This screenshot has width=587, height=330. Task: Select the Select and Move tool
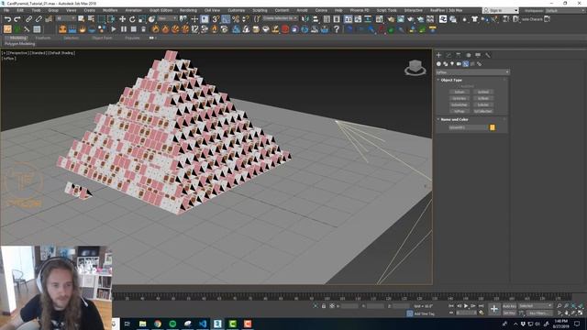[122, 19]
